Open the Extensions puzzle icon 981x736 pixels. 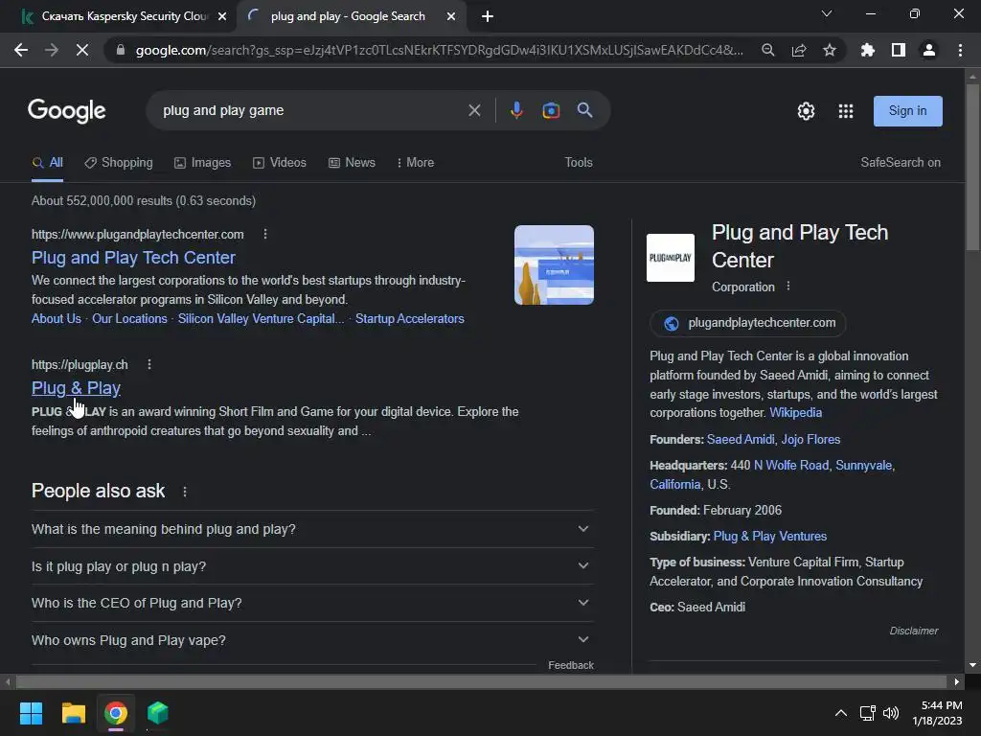867,50
